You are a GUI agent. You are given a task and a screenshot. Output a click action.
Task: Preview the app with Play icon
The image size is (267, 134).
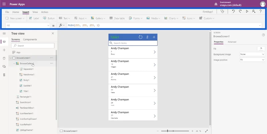247,11
